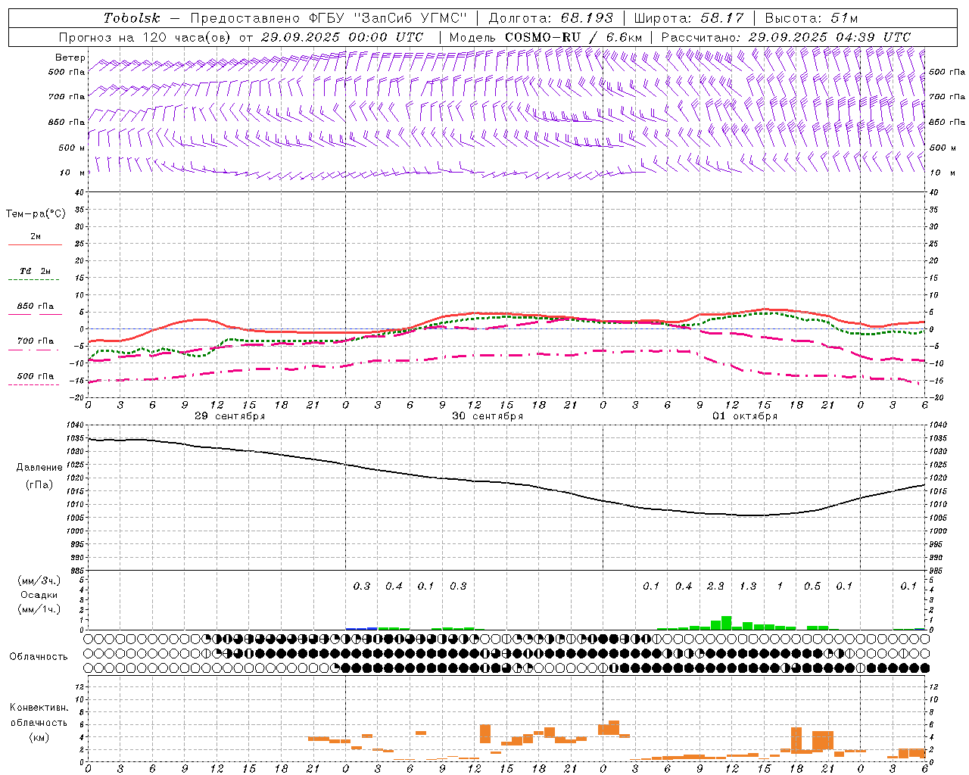Click the 'Осадки' precipitation label
The width and height of the screenshot is (969, 775).
point(39,596)
